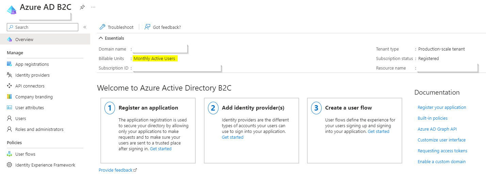Click the User flows icon
This screenshot has height=174, width=486.
(x=10, y=154)
